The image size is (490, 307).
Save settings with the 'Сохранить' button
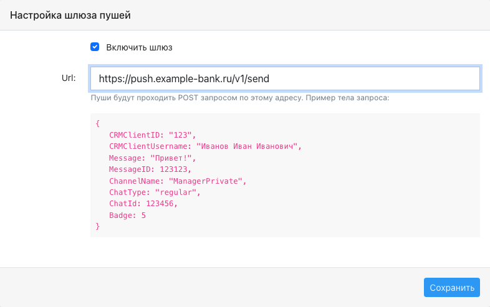pyautogui.click(x=451, y=287)
